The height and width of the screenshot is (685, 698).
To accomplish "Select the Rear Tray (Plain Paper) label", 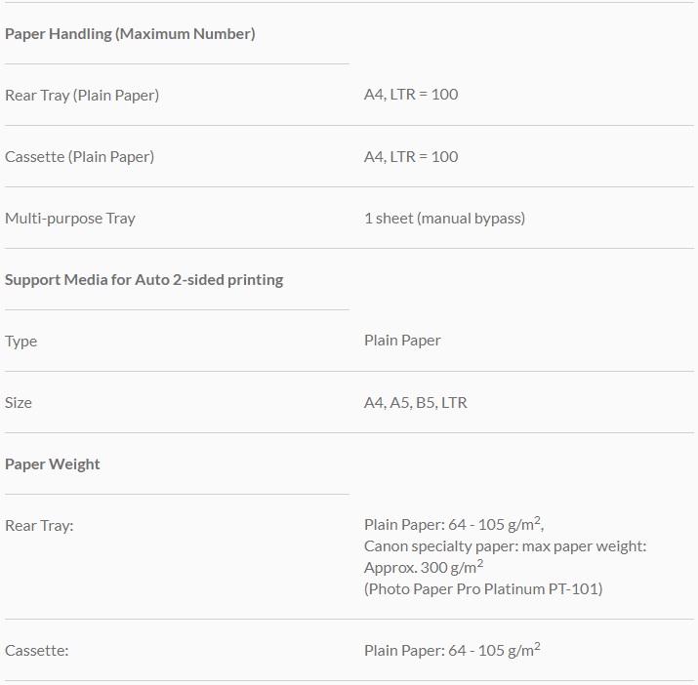I will tap(82, 96).
